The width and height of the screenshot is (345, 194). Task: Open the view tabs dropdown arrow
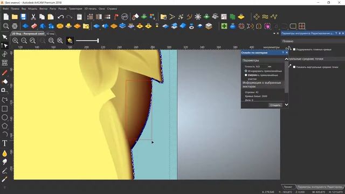tap(274, 33)
